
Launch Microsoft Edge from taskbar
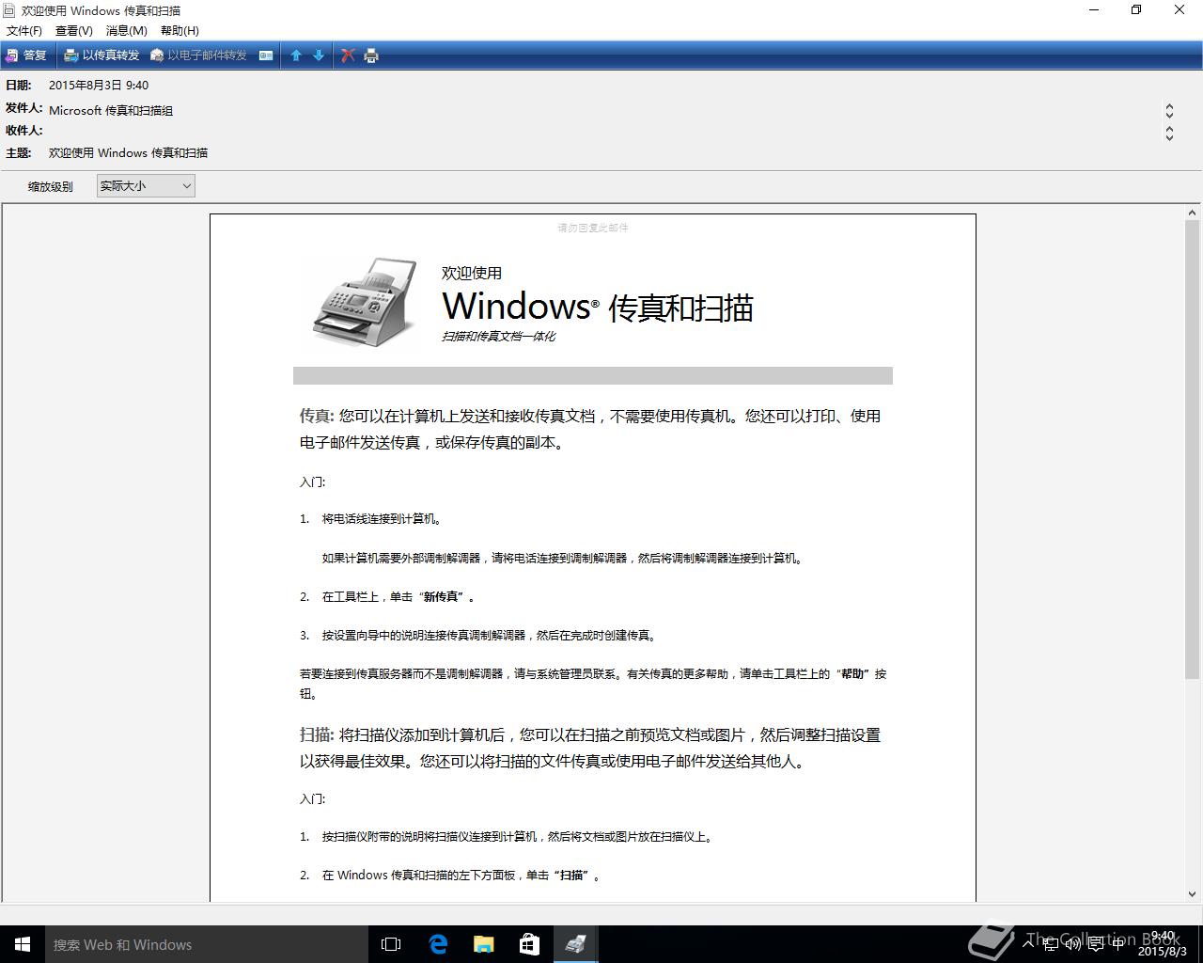[437, 944]
